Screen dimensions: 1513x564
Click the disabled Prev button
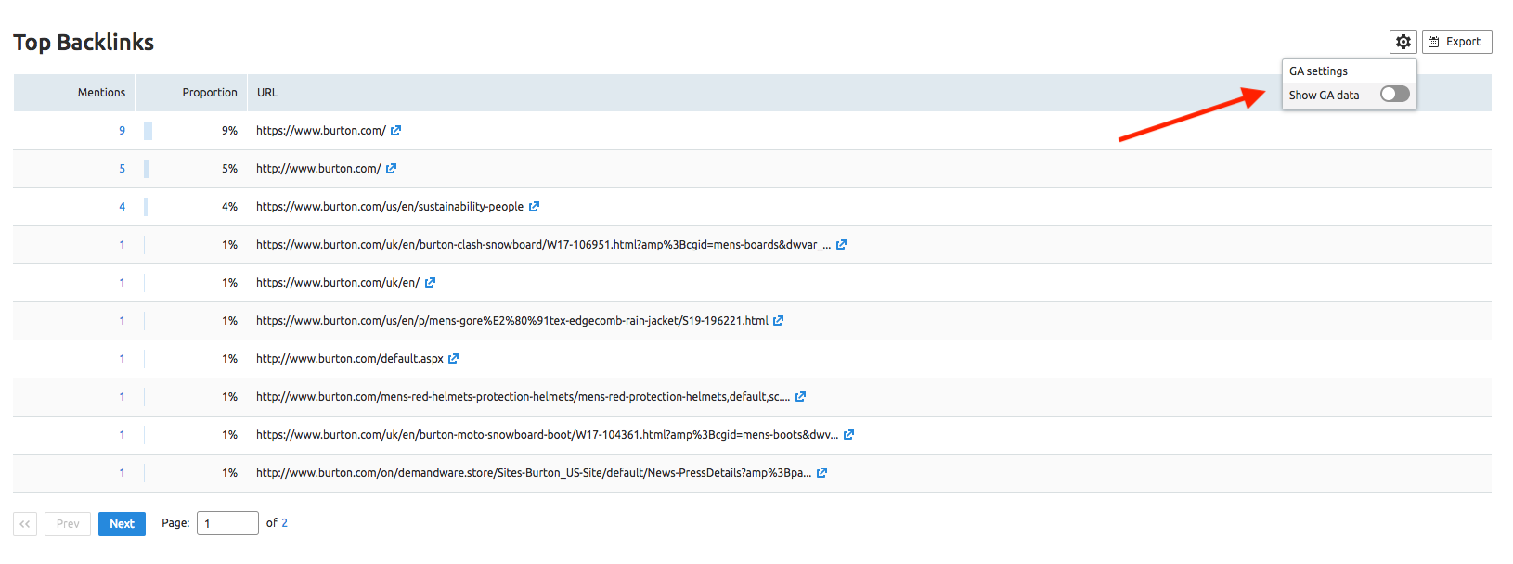tap(68, 524)
